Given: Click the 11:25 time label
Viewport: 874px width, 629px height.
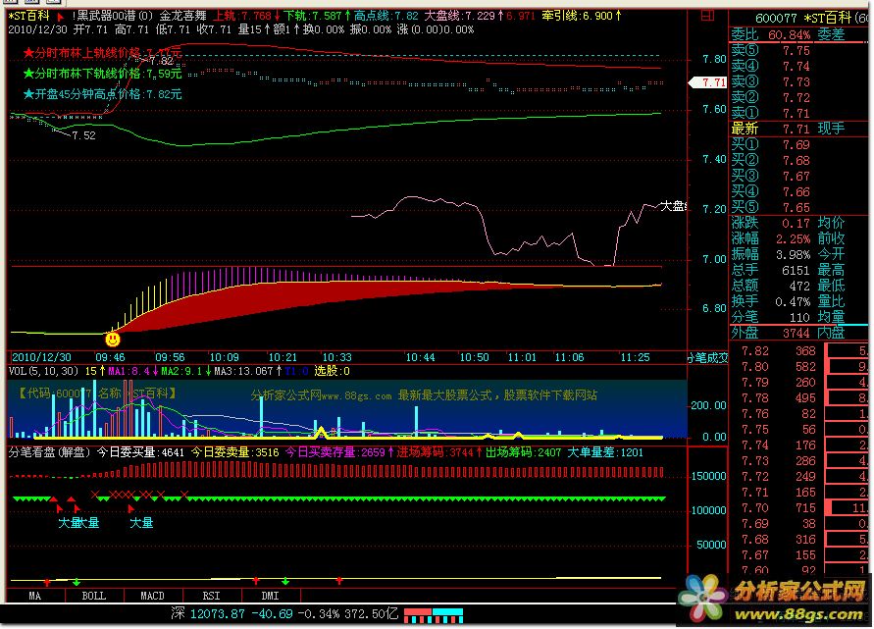Looking at the screenshot, I should click(x=635, y=357).
